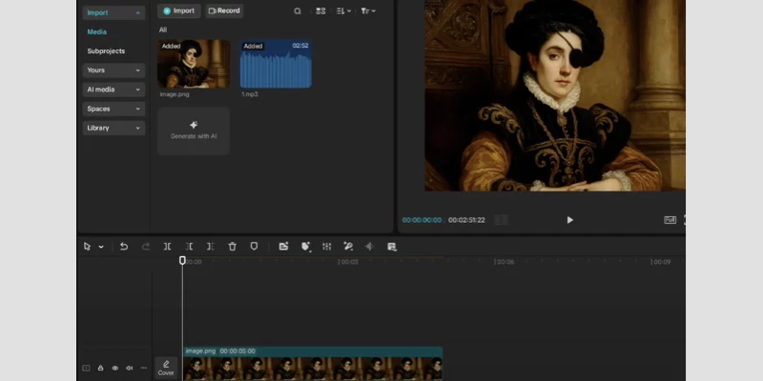Click the rightmost film-strip icon in toolbar
The height and width of the screenshot is (381, 763).
(392, 247)
